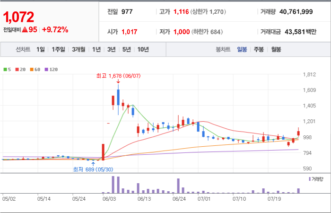Click the purple 거래량 legend marker
Image resolution: width=331 pixels, height=213 pixels.
tap(310, 179)
